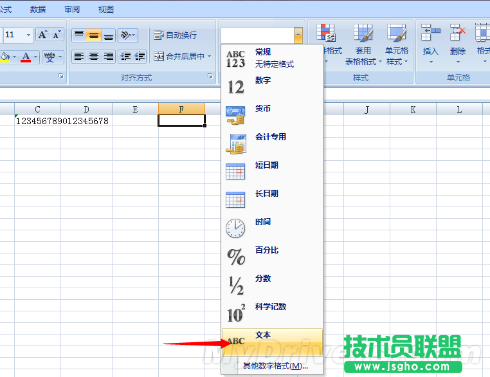Image resolution: width=490 pixels, height=377 pixels.
Task: Switch to the 审阅 ribbon tab
Action: click(72, 10)
